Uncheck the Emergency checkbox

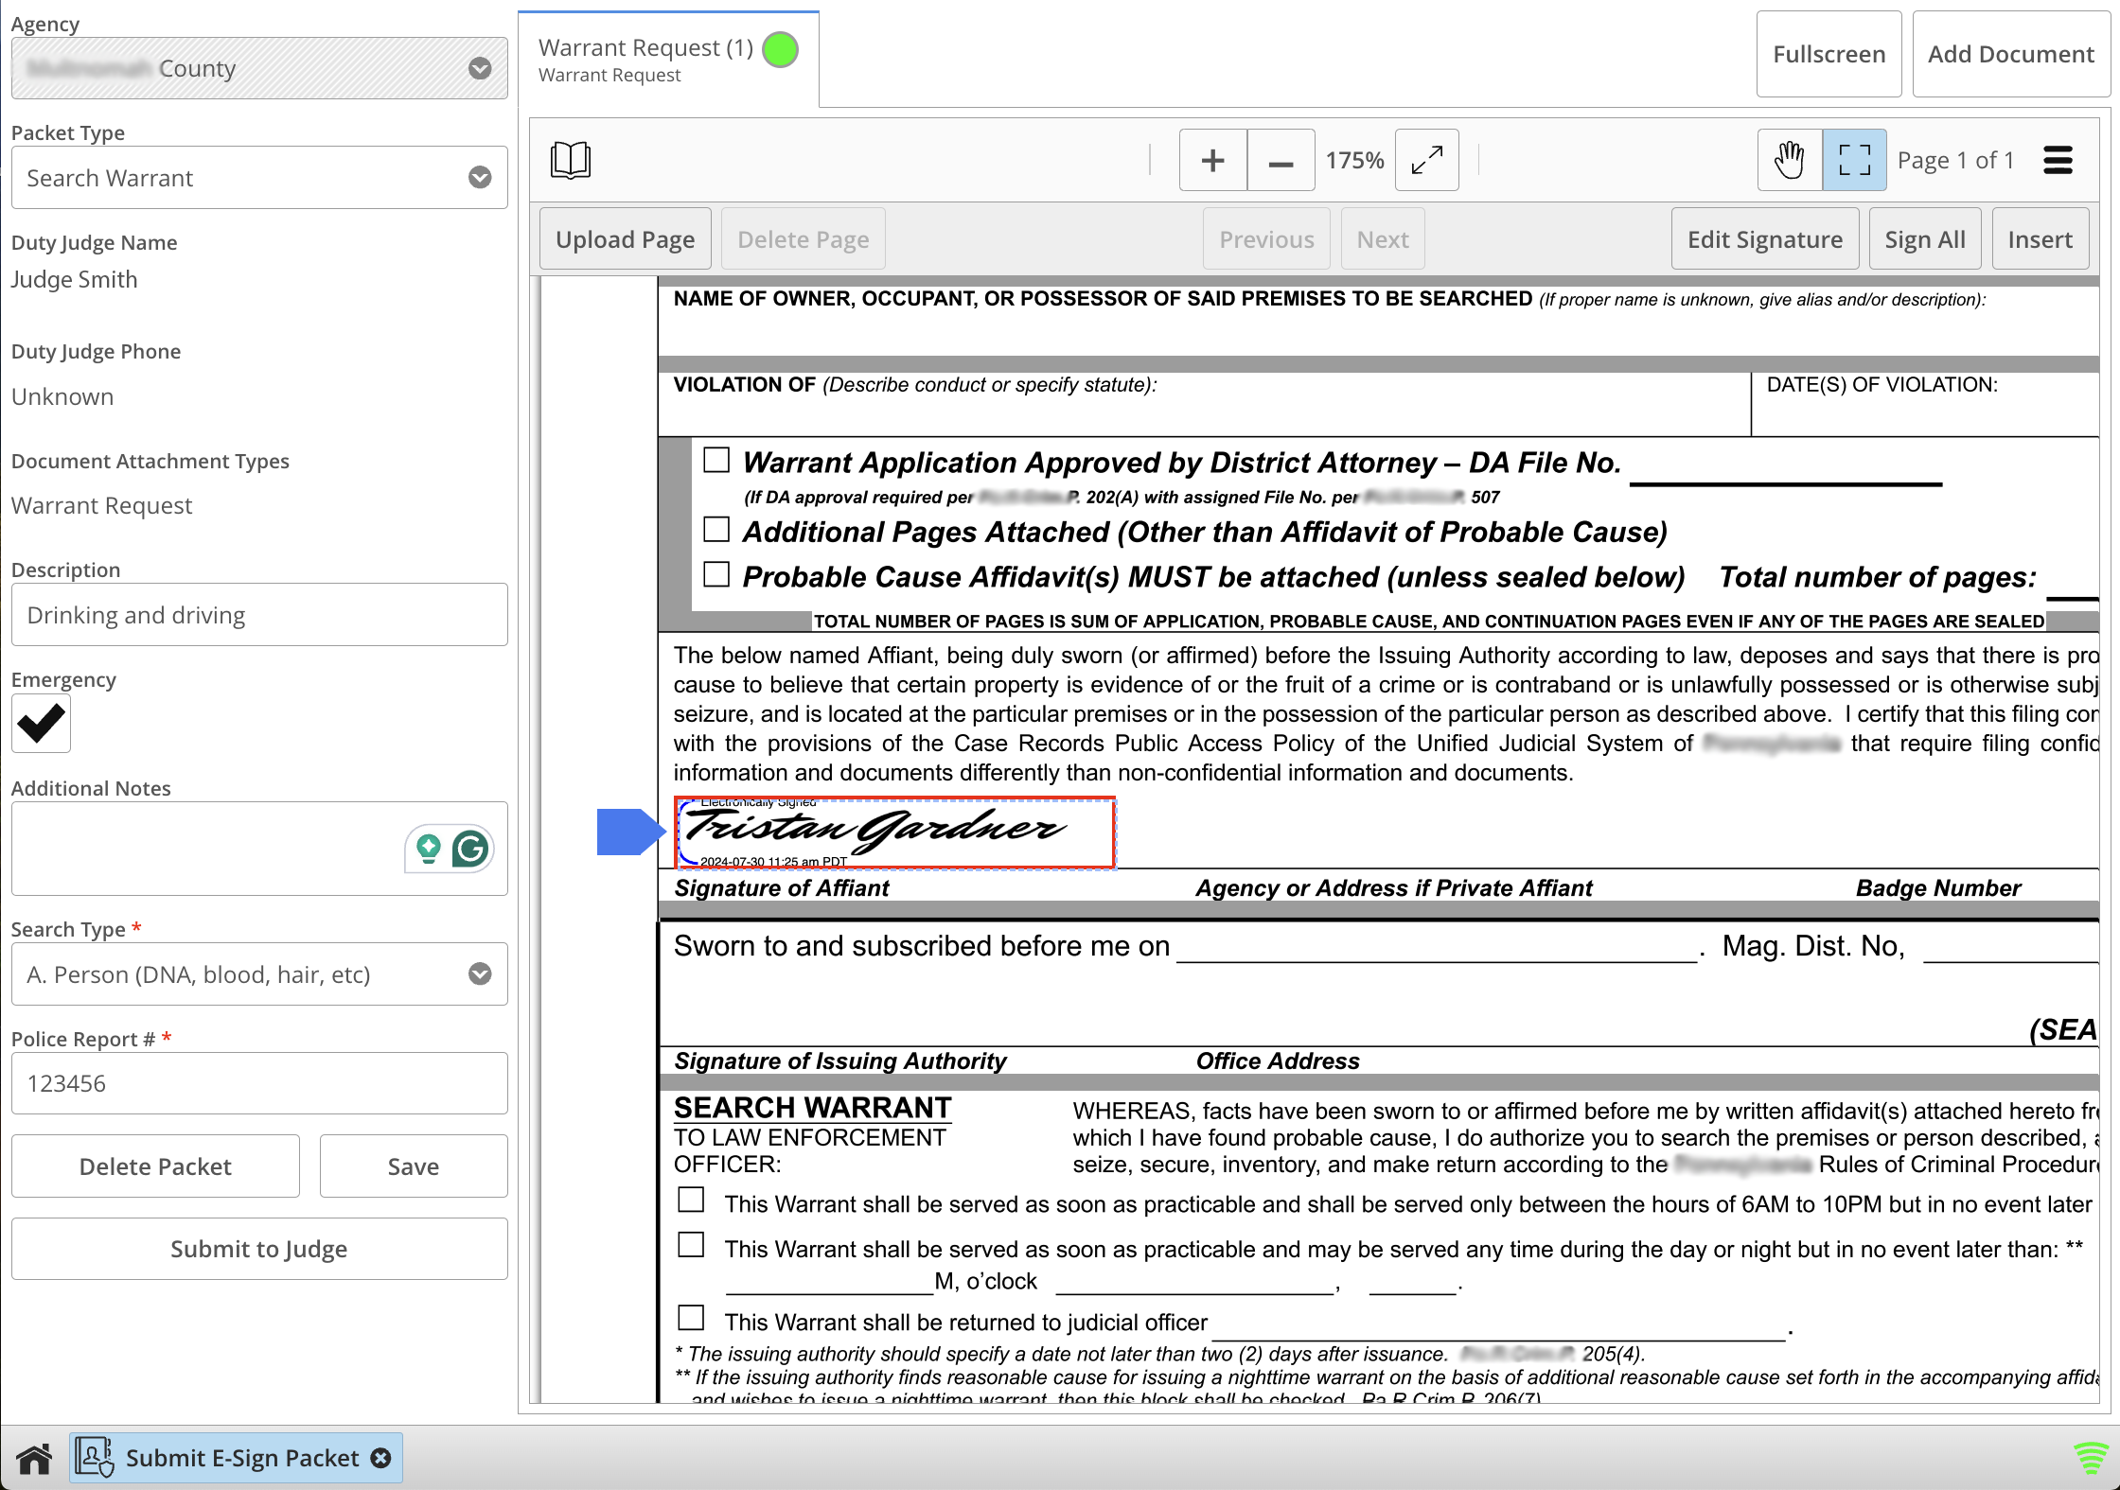(41, 724)
